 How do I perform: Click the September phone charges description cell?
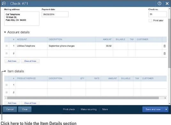pyautogui.click(x=71, y=46)
